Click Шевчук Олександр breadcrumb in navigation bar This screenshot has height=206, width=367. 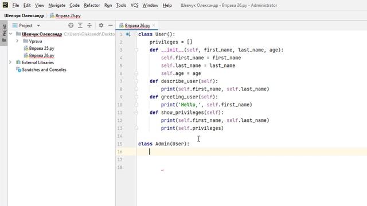[24, 15]
